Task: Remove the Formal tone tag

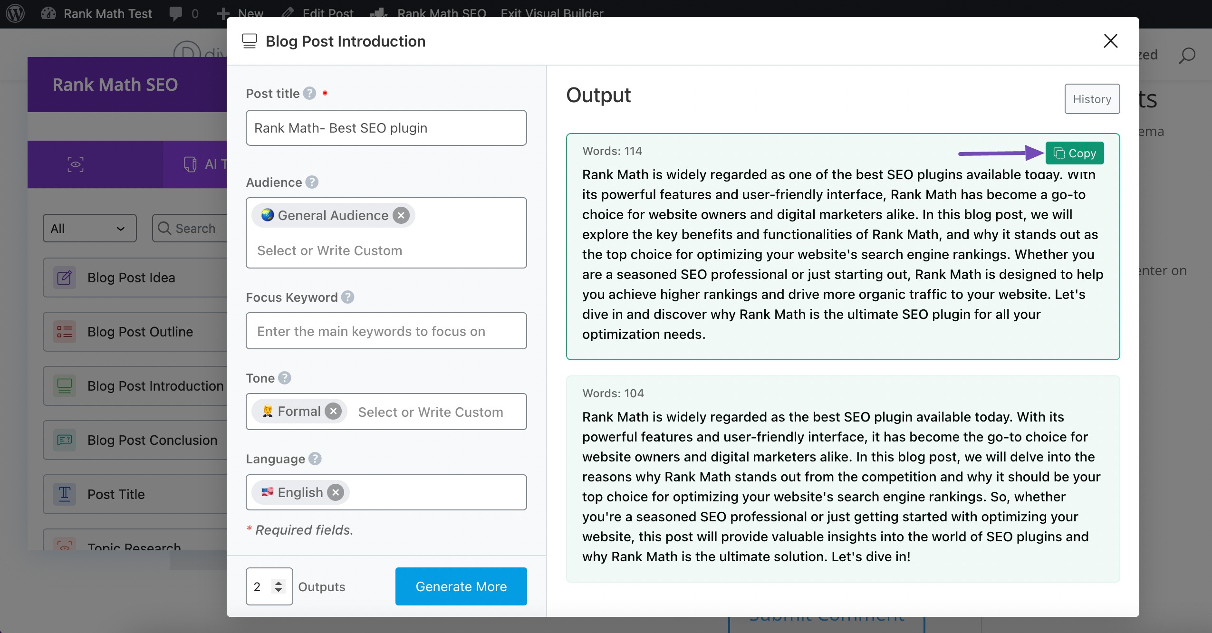Action: click(x=333, y=411)
